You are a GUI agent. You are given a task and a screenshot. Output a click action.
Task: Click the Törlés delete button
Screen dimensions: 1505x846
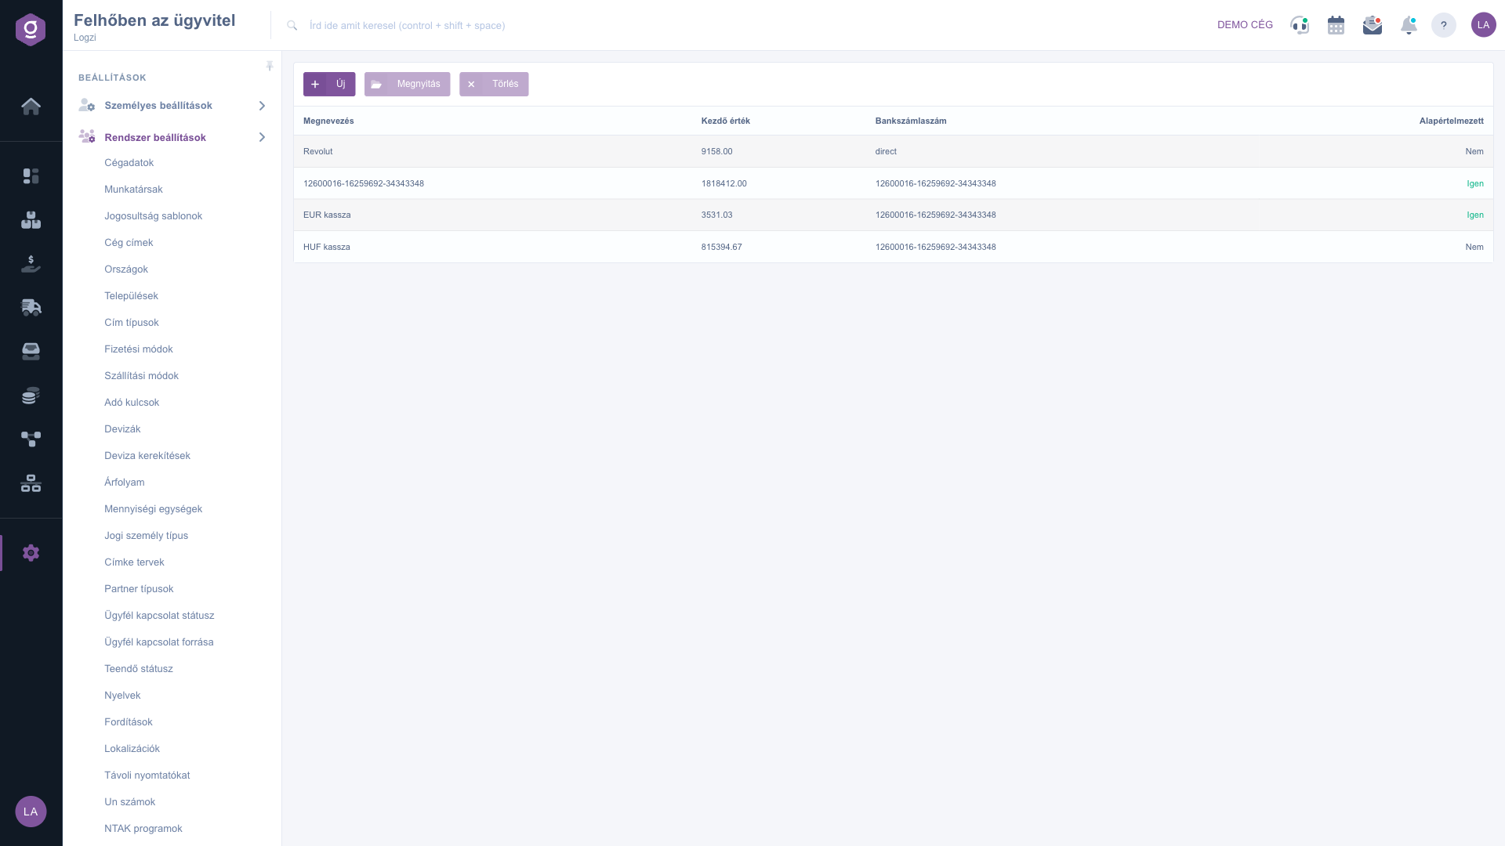coord(494,85)
